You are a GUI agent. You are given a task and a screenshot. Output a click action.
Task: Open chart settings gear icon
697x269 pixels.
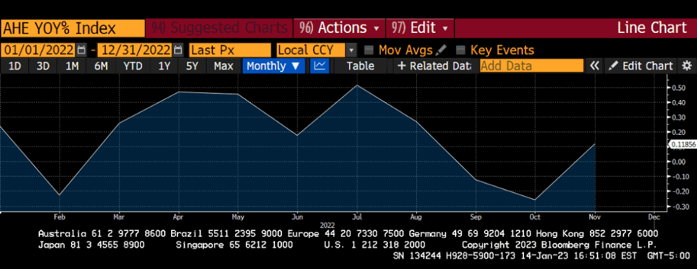(687, 66)
